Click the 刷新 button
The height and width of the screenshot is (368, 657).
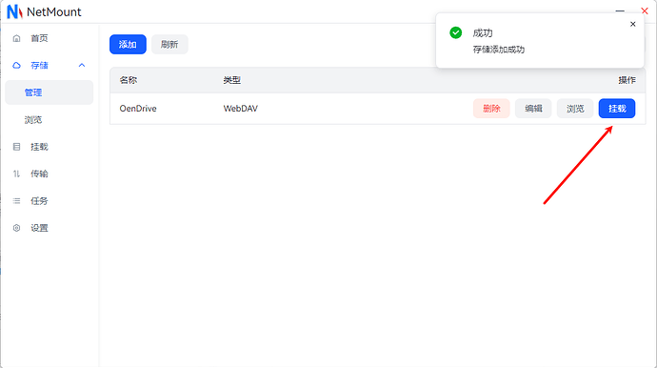point(169,45)
